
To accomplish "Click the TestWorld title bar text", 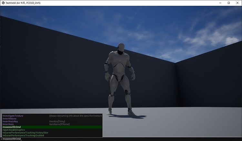I will tap(23, 3).
